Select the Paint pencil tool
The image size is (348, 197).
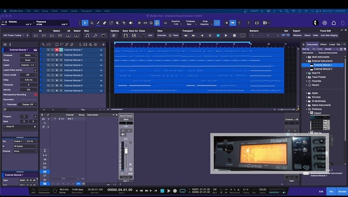click(98, 23)
